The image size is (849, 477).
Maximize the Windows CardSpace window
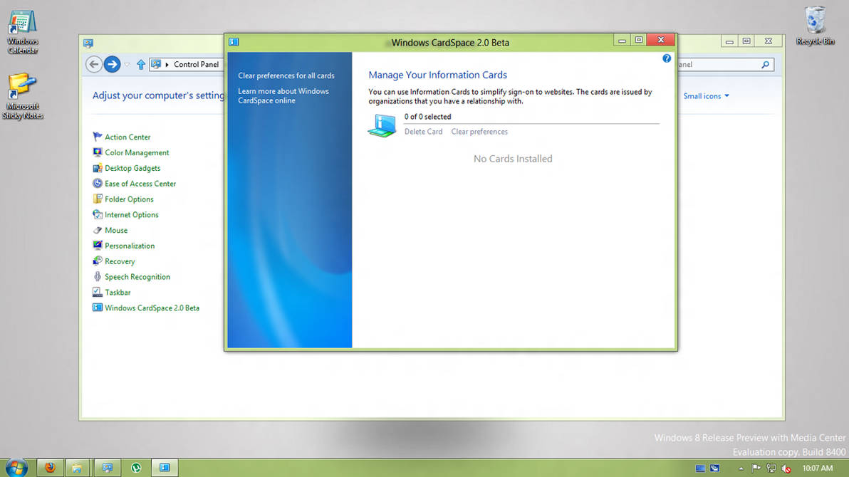click(639, 40)
